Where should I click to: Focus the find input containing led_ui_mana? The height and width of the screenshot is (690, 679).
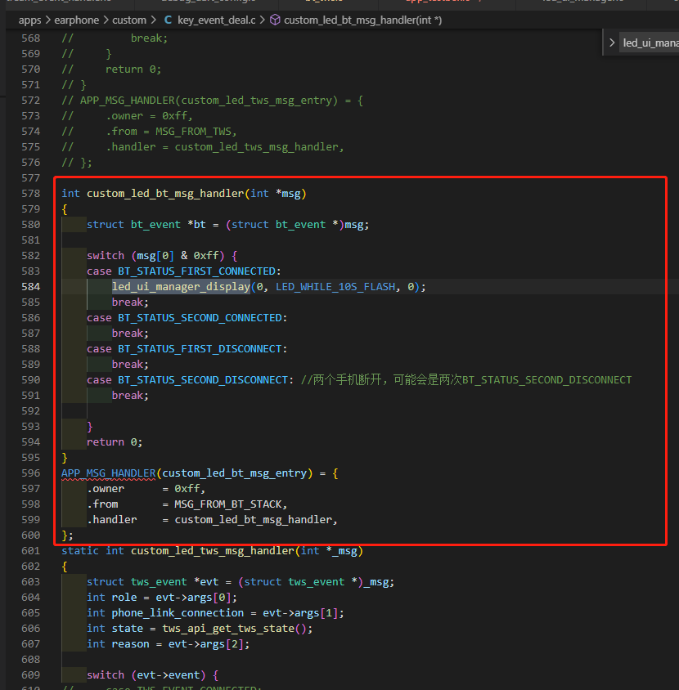[x=650, y=43]
